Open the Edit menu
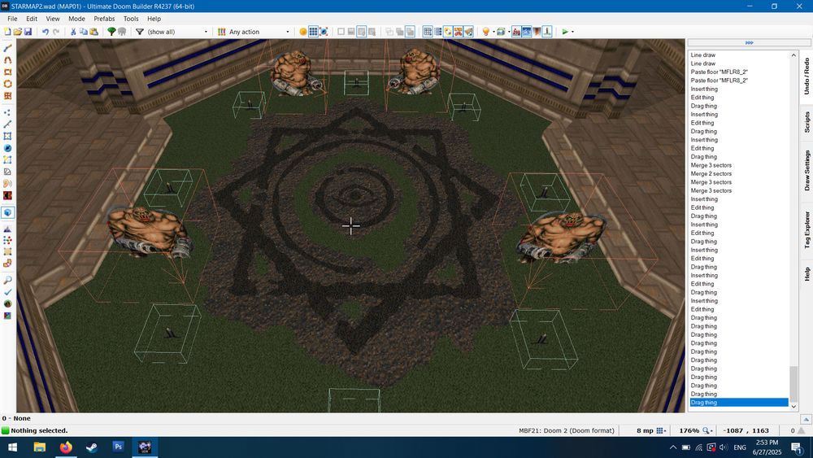 (x=32, y=19)
